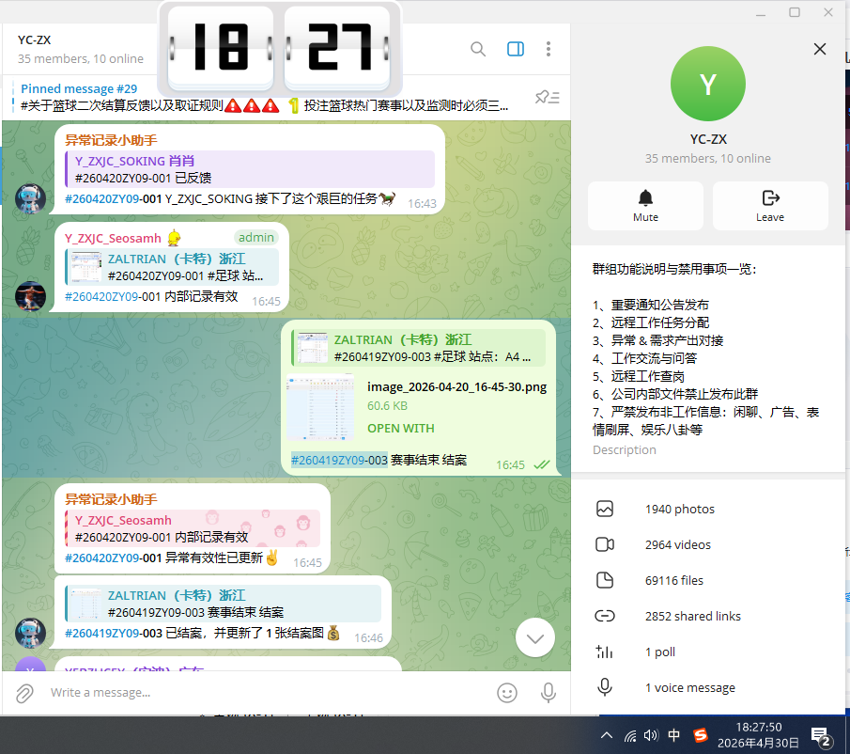Open the volume tray icon
850x754 pixels.
(x=651, y=735)
